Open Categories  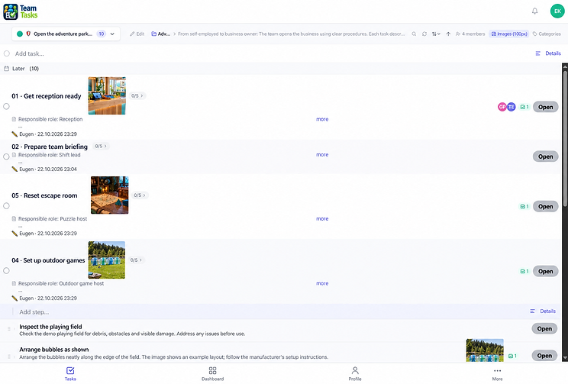547,34
